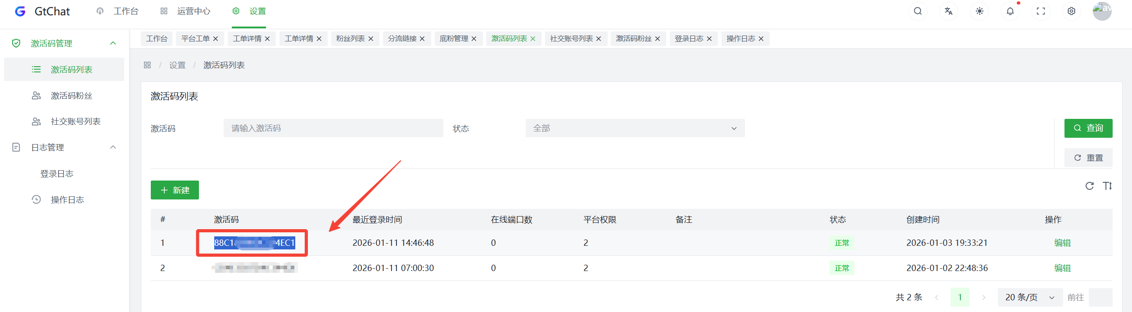
Task: Collapse the 激活码管理 sidebar group
Action: click(113, 43)
